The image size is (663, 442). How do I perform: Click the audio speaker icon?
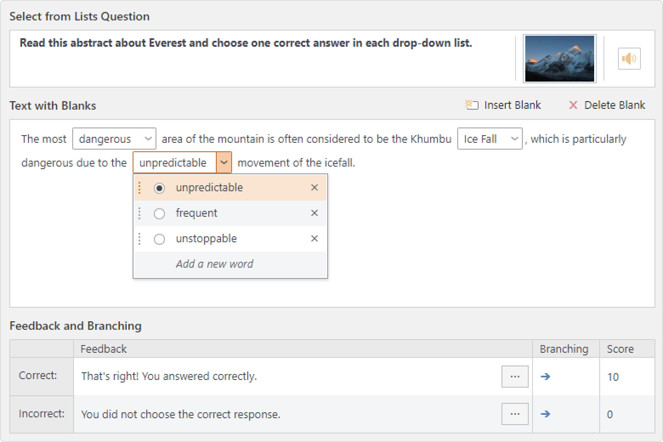pos(629,59)
